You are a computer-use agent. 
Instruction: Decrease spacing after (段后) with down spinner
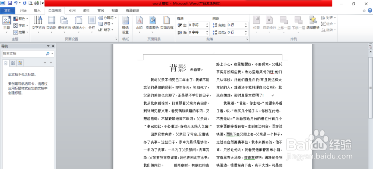[x=246, y=34]
